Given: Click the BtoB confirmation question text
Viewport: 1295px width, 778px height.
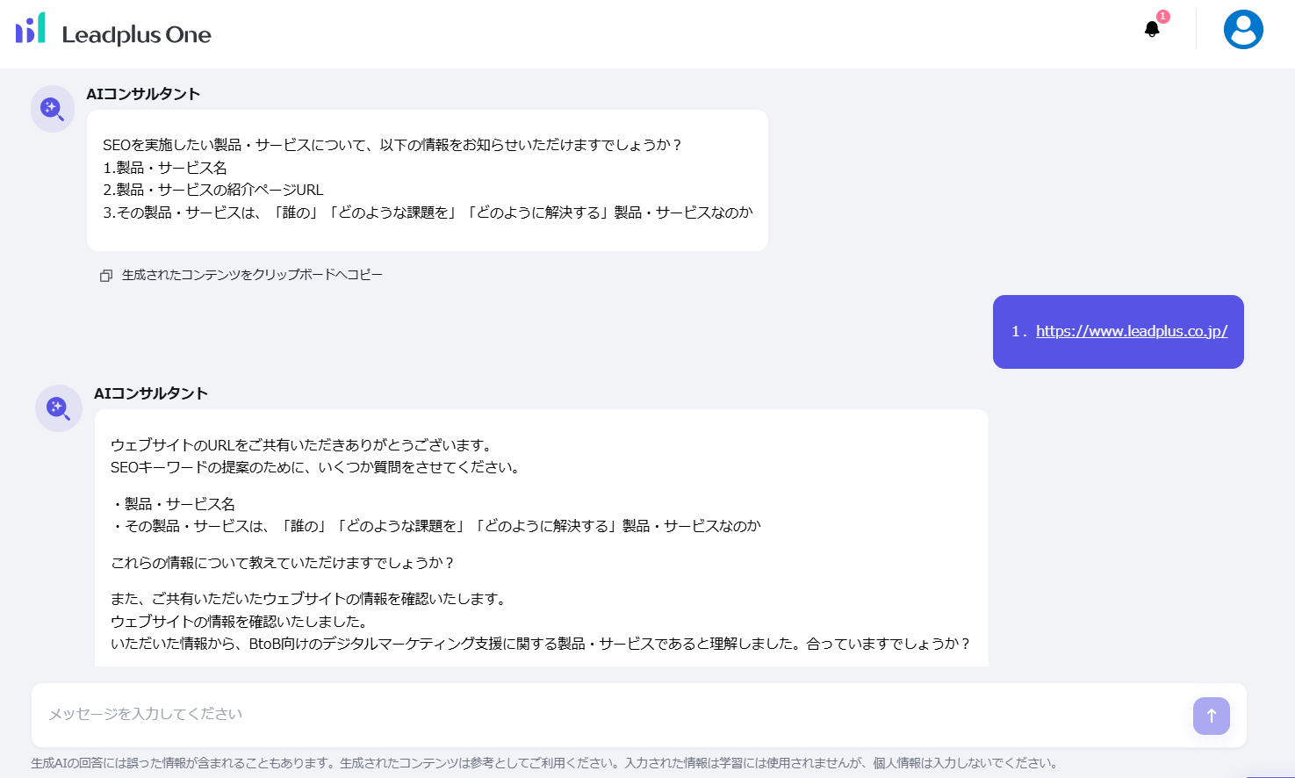Looking at the screenshot, I should pos(542,644).
